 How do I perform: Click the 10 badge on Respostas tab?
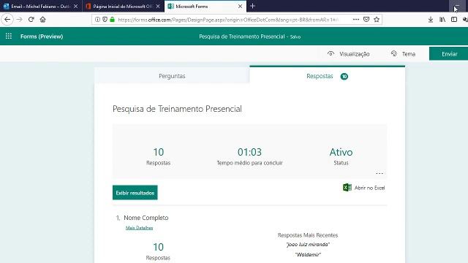[x=344, y=76]
